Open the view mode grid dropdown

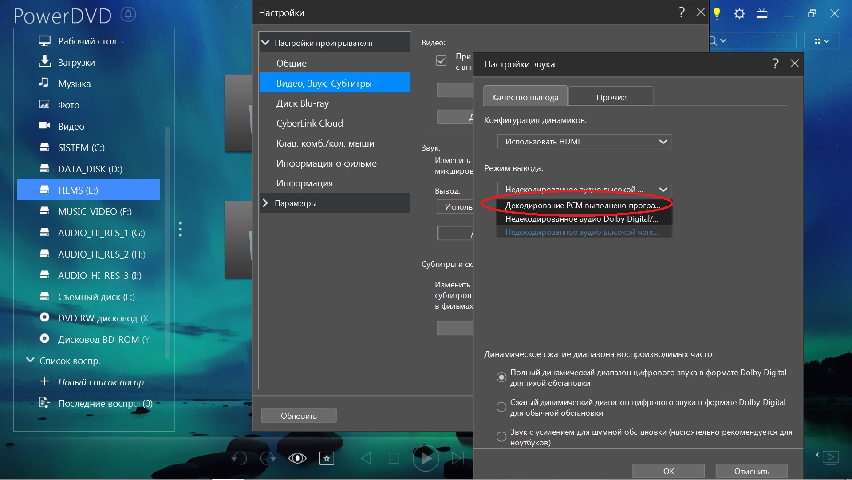tap(822, 41)
